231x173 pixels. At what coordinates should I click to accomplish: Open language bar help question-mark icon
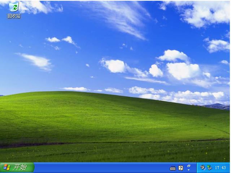[x=181, y=168]
